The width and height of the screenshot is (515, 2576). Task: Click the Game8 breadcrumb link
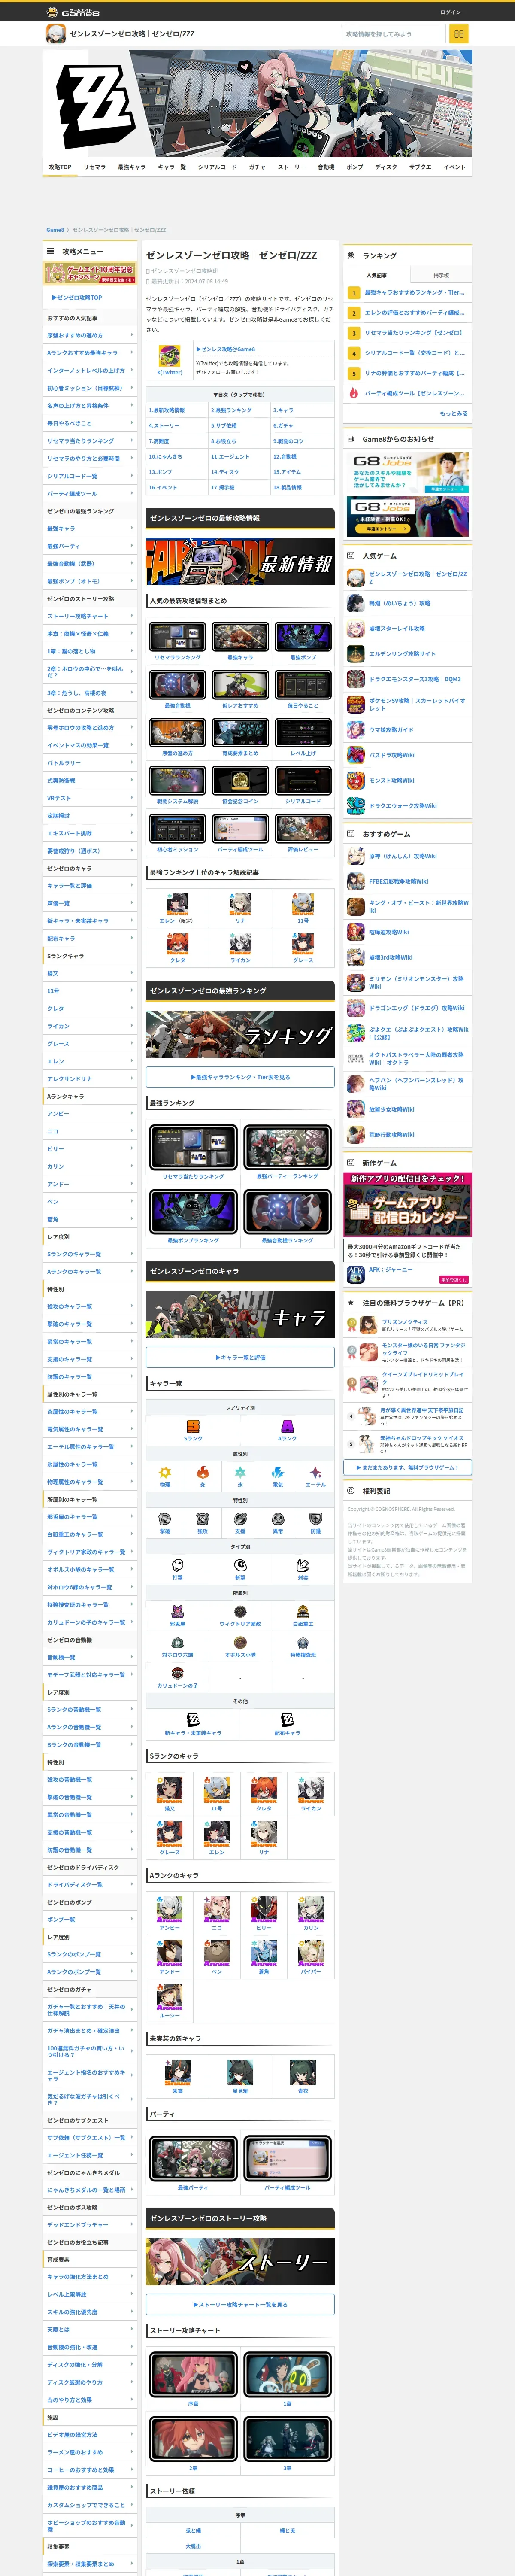tap(55, 230)
